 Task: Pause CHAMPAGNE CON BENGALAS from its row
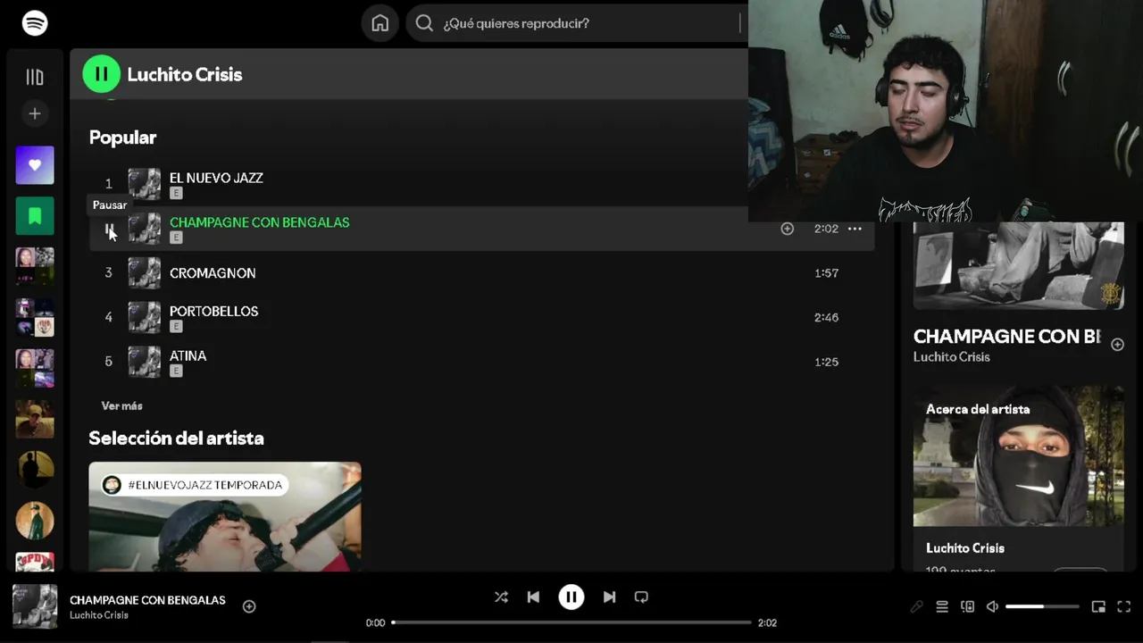coord(109,230)
